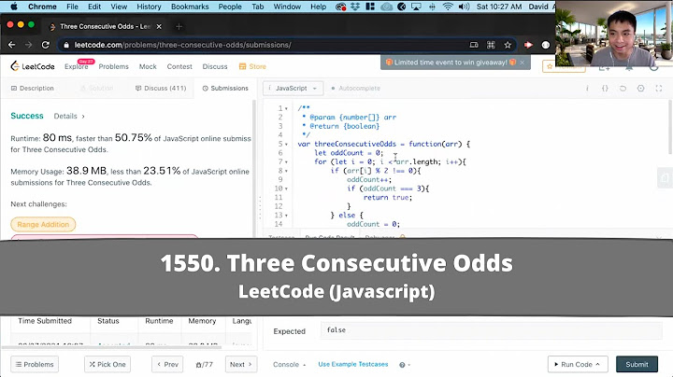Open the editor info (i) icon

point(587,89)
